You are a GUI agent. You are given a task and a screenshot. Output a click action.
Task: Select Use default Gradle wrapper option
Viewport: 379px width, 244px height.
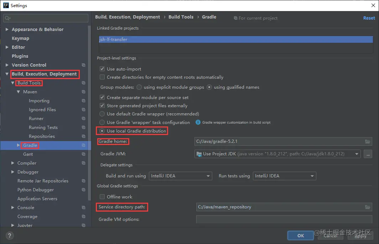tap(102, 114)
